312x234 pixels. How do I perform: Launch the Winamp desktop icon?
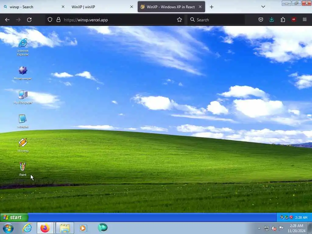click(23, 145)
